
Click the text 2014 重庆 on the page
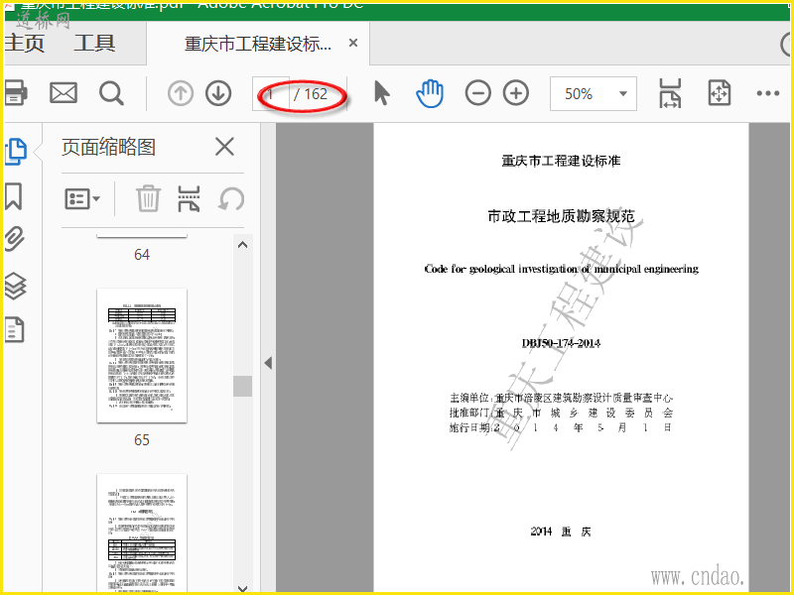(x=561, y=532)
